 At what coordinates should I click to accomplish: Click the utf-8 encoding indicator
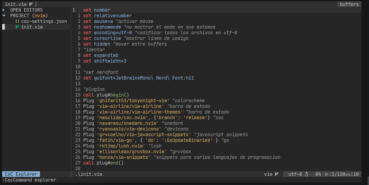pyautogui.click(x=295, y=174)
